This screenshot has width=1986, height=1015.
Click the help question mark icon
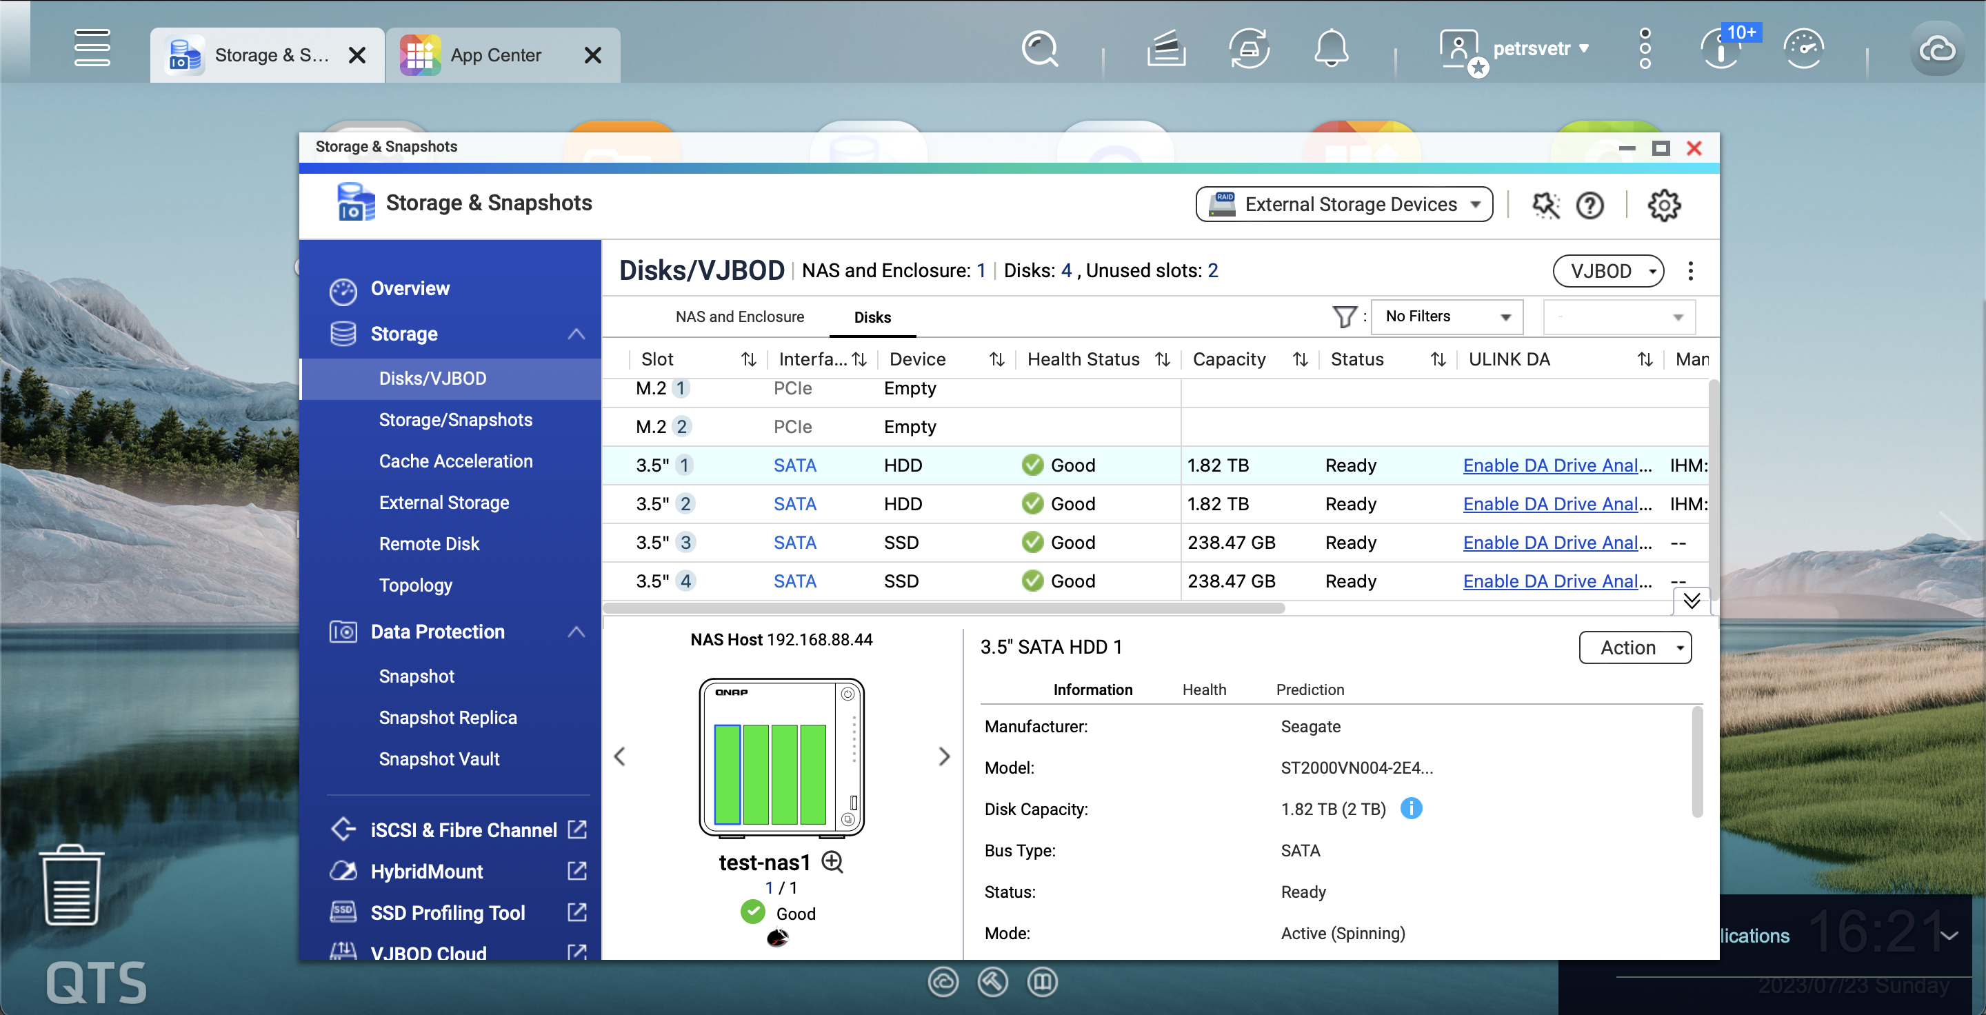1589,205
